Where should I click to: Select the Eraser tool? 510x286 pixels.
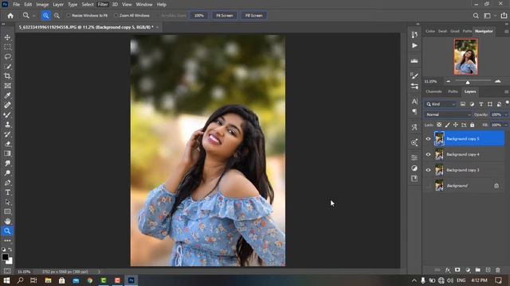coord(7,144)
